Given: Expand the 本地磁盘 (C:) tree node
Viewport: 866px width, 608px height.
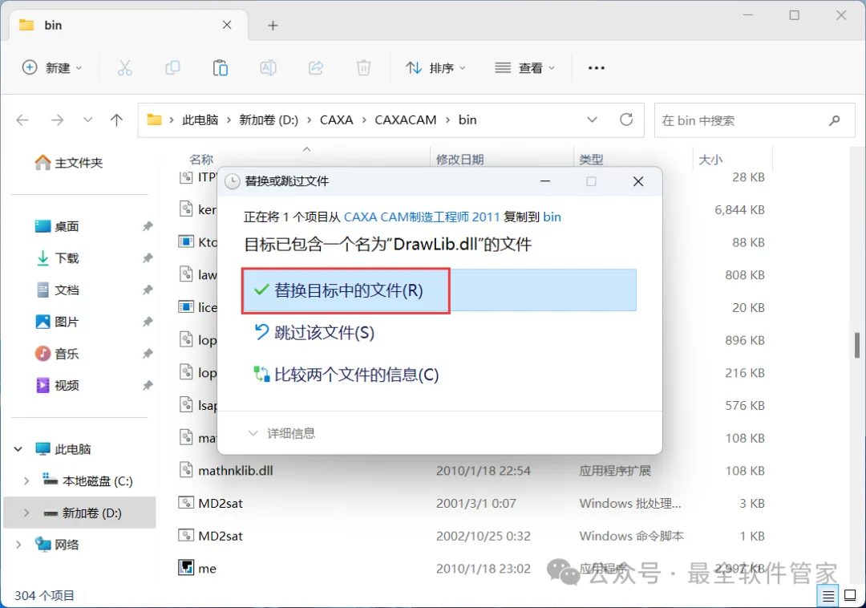Looking at the screenshot, I should [26, 481].
